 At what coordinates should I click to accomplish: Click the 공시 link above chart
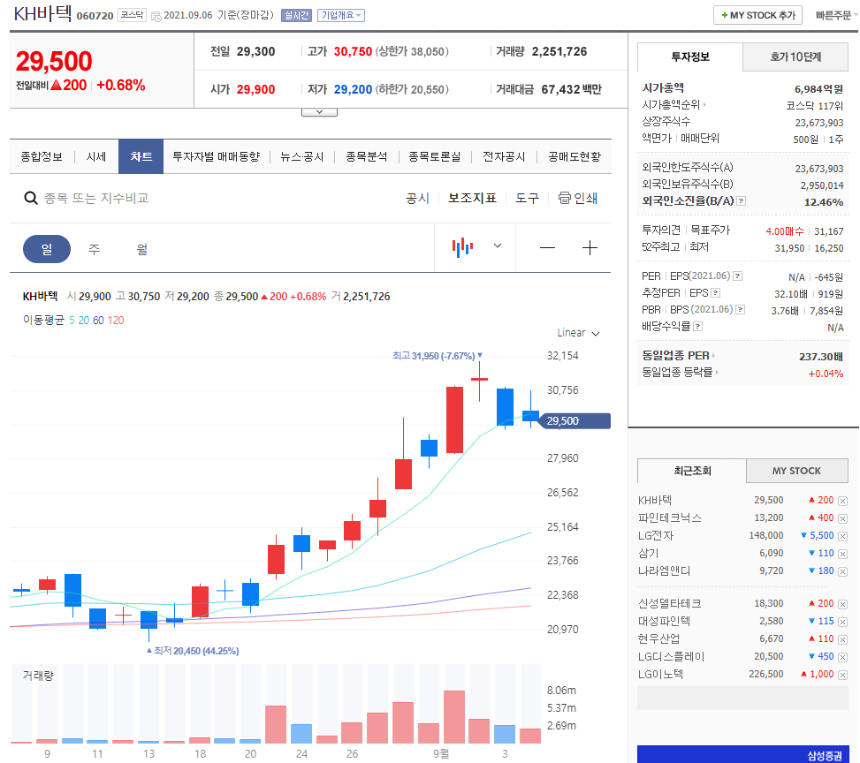[x=417, y=198]
